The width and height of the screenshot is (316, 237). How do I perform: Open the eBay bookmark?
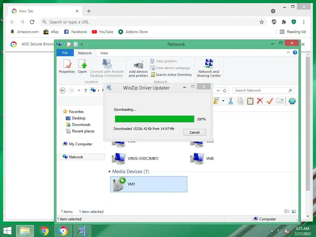coord(51,32)
